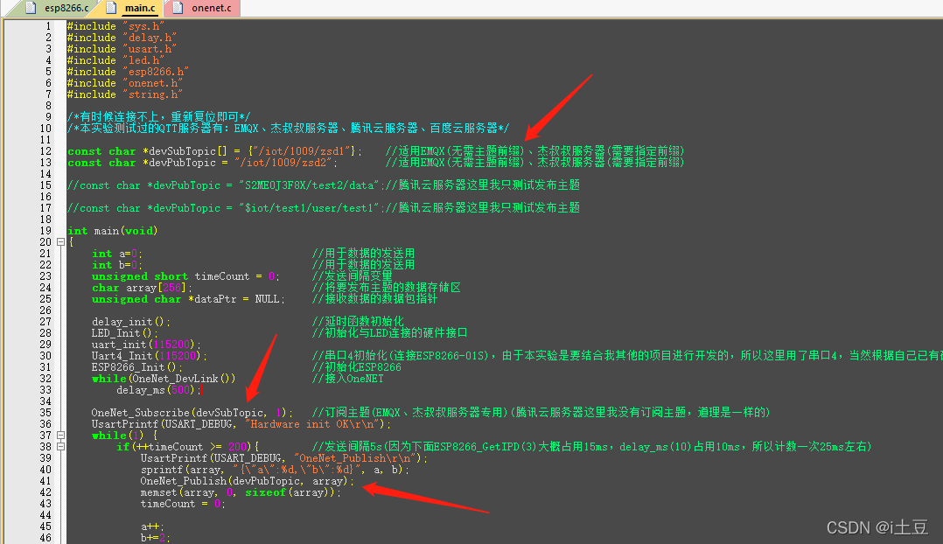Click the timeCount = 0; line

point(184,505)
